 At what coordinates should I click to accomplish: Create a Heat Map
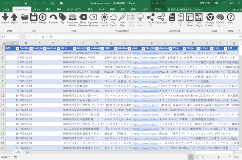(x=122, y=17)
